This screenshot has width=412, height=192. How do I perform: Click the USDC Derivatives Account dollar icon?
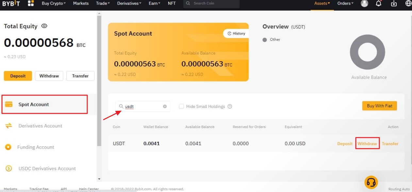tap(8, 169)
